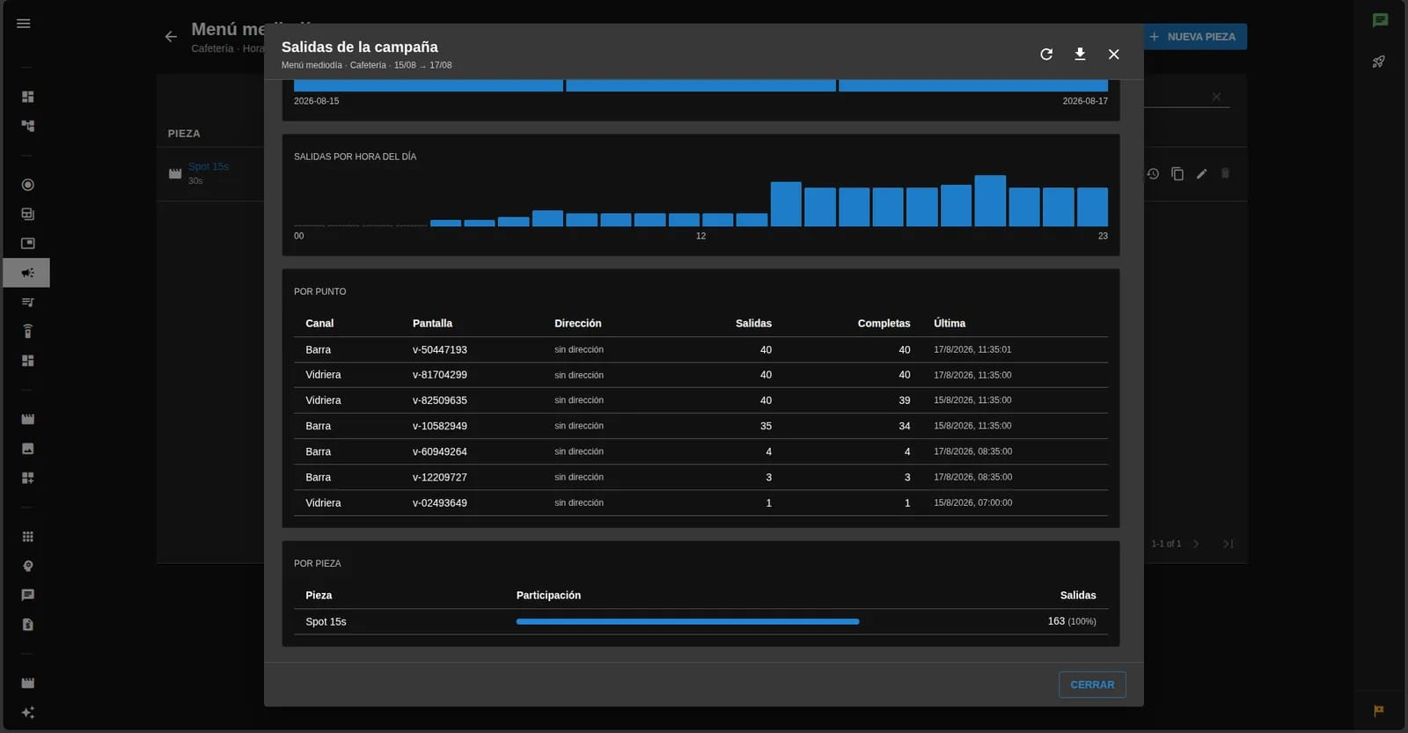Sort table by Completas column header
This screenshot has width=1408, height=733.
pyautogui.click(x=884, y=323)
